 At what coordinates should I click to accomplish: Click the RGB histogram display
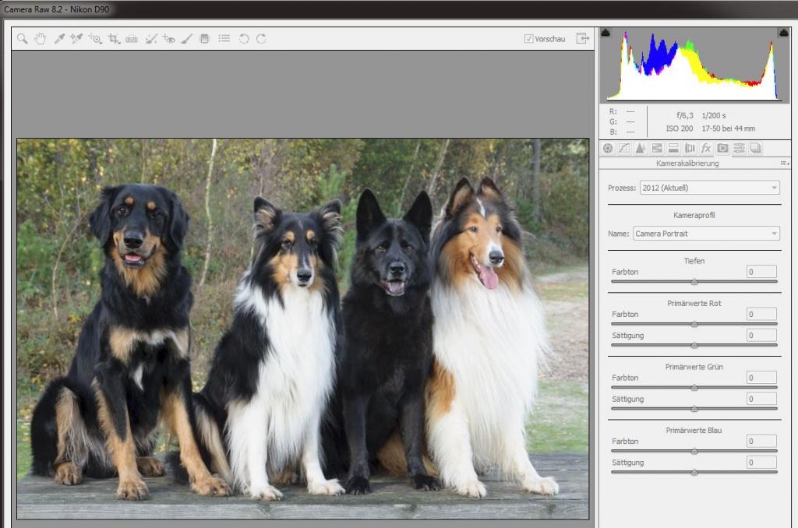[694, 65]
